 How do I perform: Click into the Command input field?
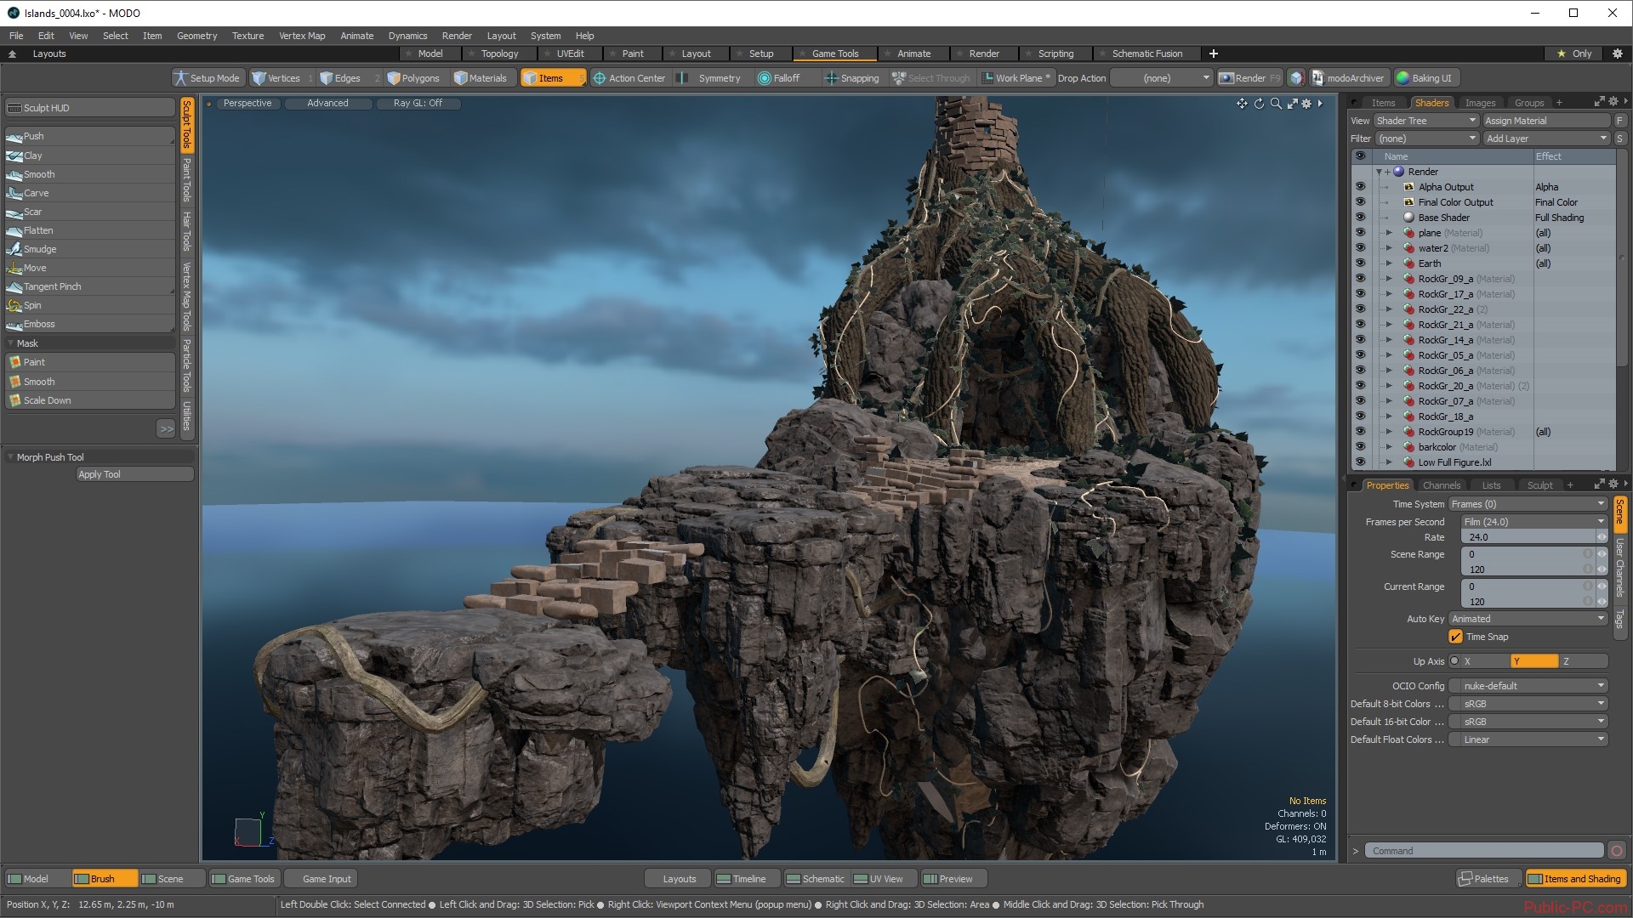coord(1484,851)
